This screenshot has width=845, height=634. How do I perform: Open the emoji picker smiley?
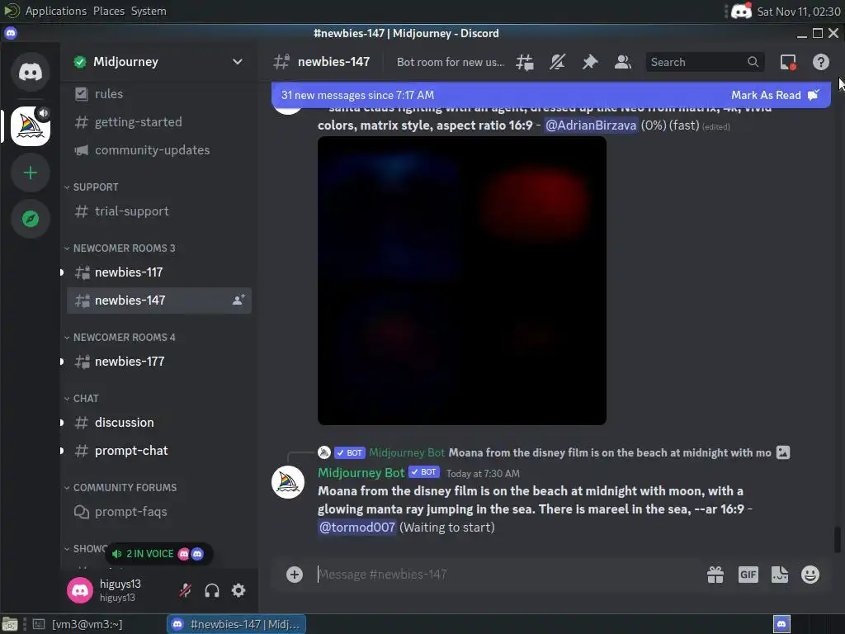(x=810, y=575)
